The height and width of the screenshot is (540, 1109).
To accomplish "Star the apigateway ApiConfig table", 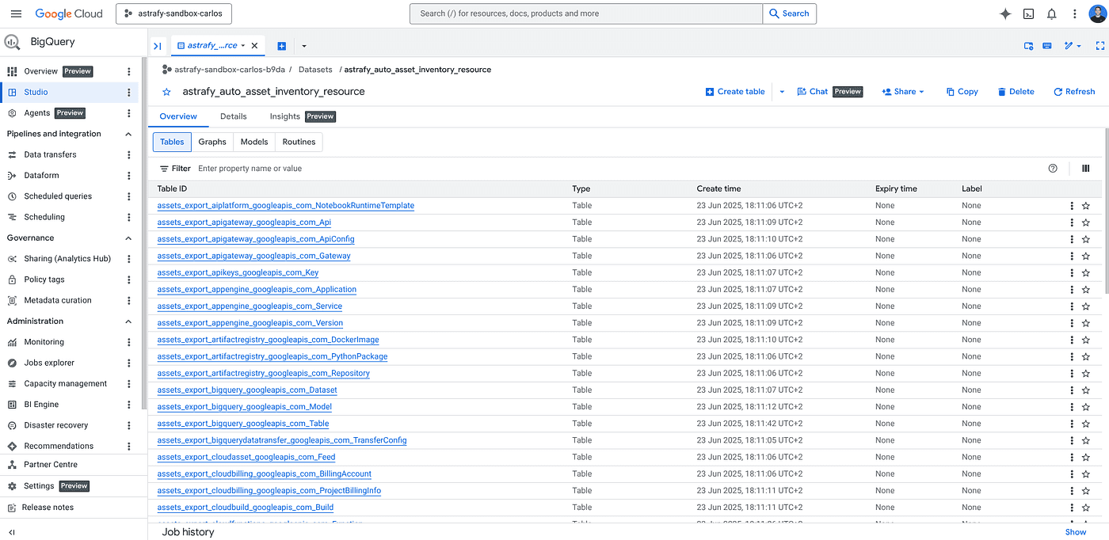I will [1086, 239].
